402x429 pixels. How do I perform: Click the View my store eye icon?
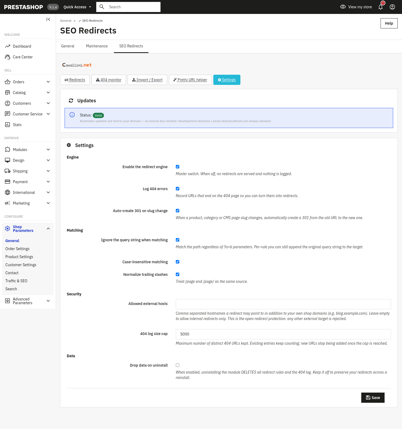click(343, 7)
